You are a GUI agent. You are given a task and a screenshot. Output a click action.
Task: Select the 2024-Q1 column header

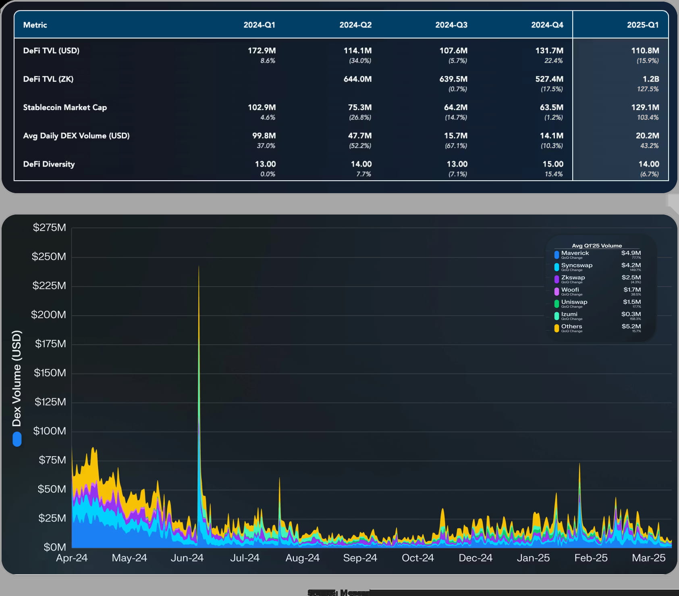point(259,25)
